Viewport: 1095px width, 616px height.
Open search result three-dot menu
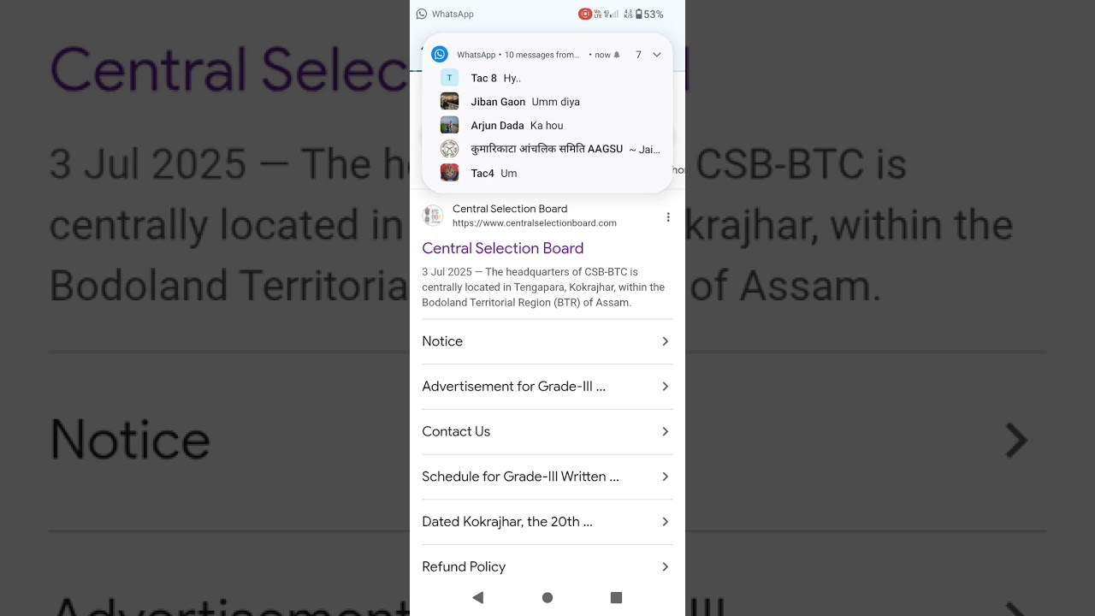click(668, 217)
